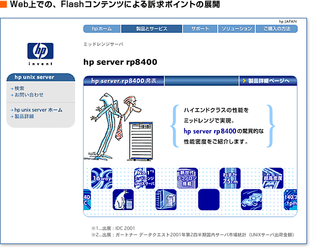Open ソリューション tab
Viewport: 310px width, 247px height.
[237, 29]
